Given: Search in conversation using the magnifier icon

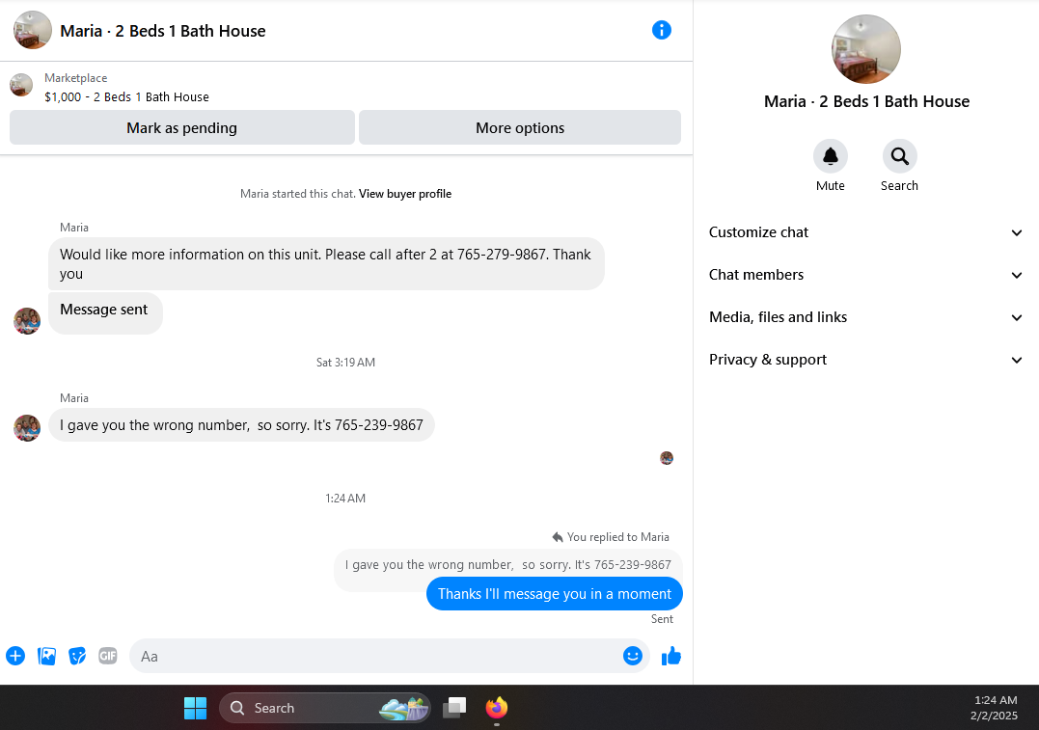Looking at the screenshot, I should 899,156.
